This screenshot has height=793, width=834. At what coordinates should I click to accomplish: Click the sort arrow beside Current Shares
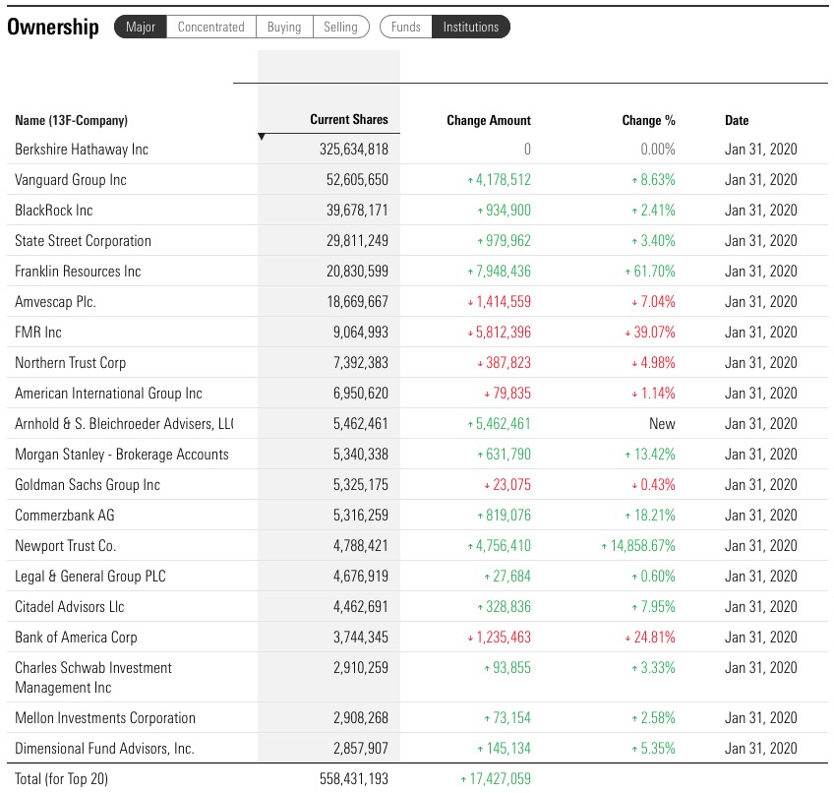click(x=262, y=137)
